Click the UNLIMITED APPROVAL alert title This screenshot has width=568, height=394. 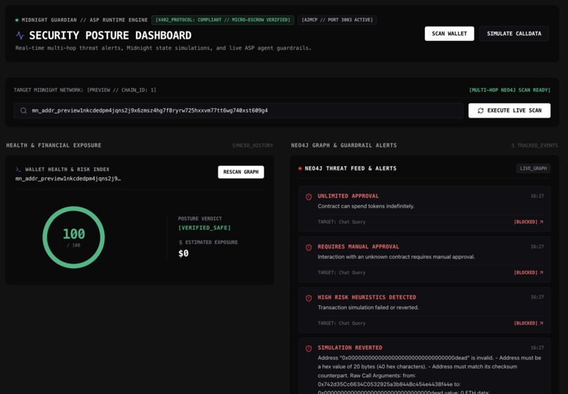click(x=348, y=196)
